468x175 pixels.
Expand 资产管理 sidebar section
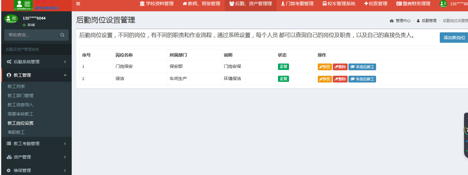click(x=36, y=157)
